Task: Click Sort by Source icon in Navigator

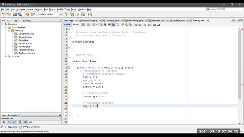Action: click(x=30, y=122)
